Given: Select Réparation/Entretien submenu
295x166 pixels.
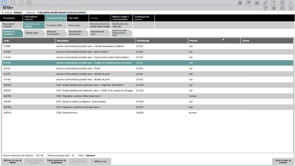Looking at the screenshot, I should 12,25.
